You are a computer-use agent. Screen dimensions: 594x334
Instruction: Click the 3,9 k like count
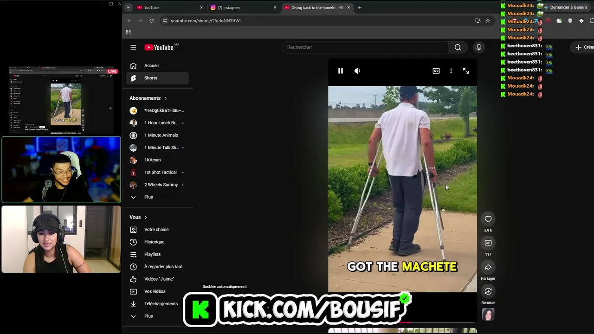point(488,231)
